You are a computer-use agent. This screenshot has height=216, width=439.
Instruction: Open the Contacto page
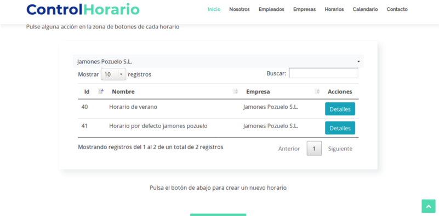[x=397, y=9]
